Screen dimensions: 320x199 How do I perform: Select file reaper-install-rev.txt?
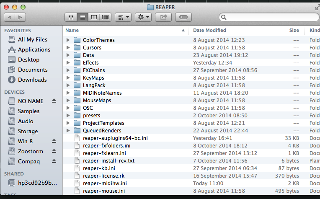(191, 161)
